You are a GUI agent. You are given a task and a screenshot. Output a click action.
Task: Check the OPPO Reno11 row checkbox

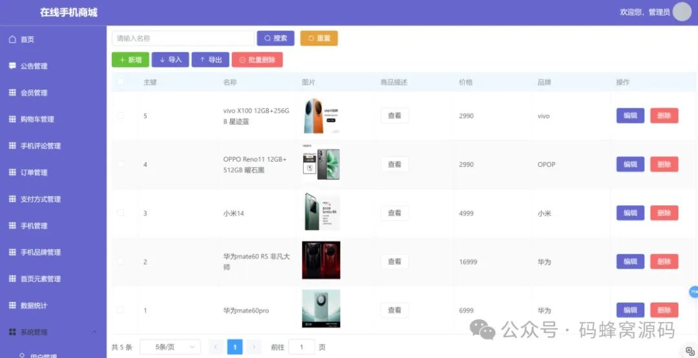[x=120, y=164]
